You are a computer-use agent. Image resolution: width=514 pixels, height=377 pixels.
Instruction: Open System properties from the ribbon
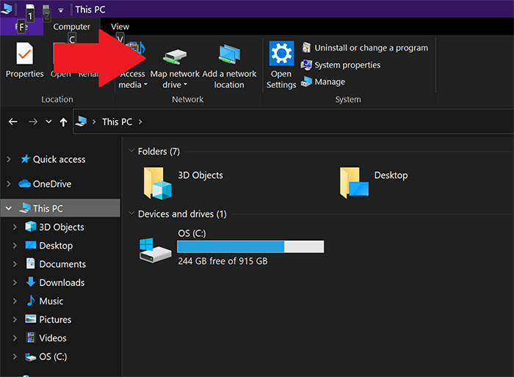click(x=341, y=65)
